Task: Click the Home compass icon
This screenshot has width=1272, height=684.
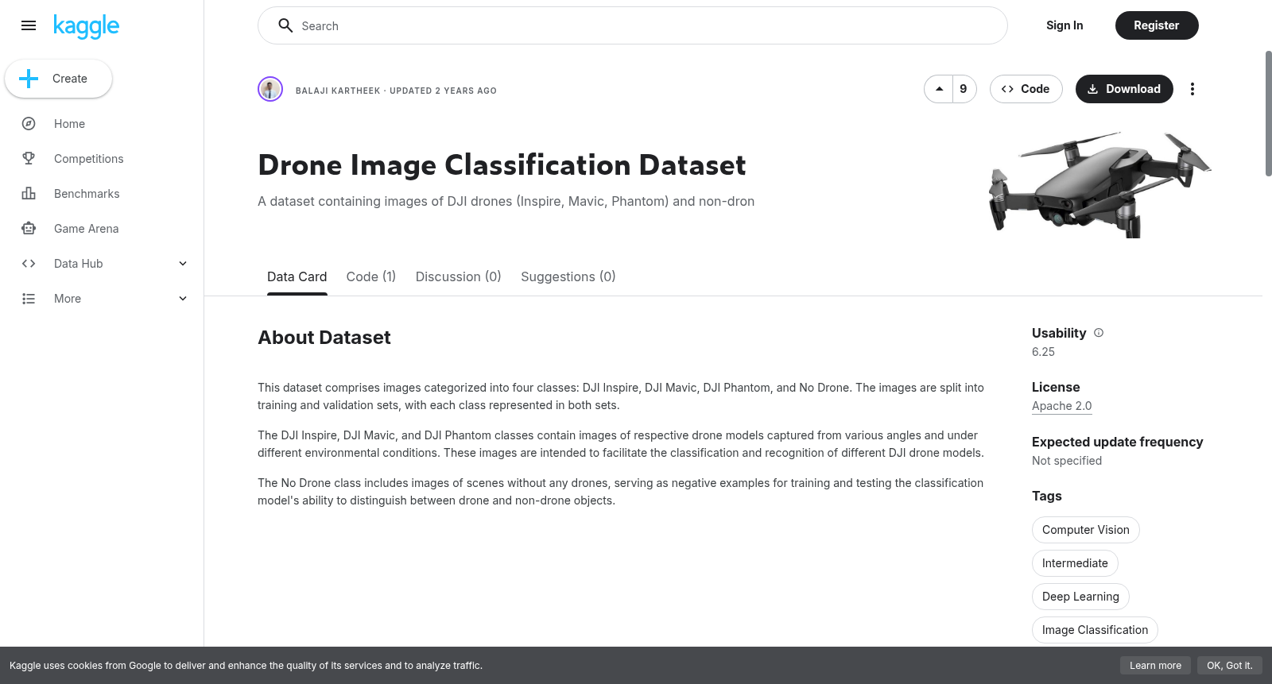Action: coord(29,124)
